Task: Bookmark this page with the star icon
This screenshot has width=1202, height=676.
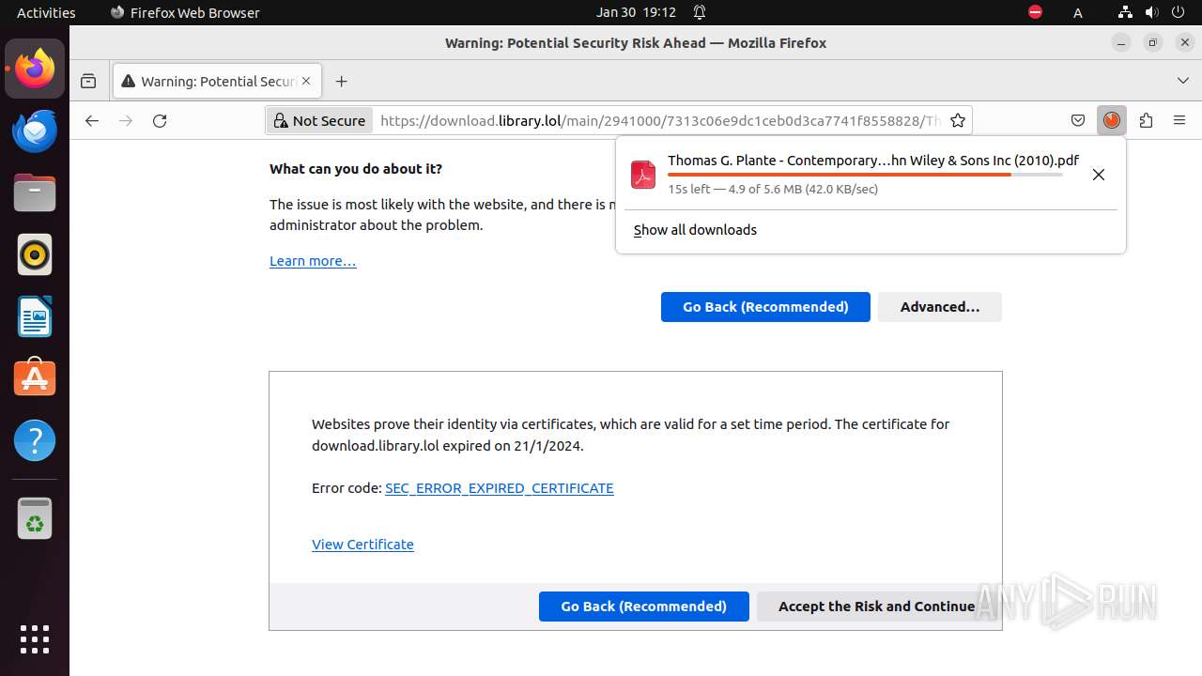Action: click(x=958, y=120)
